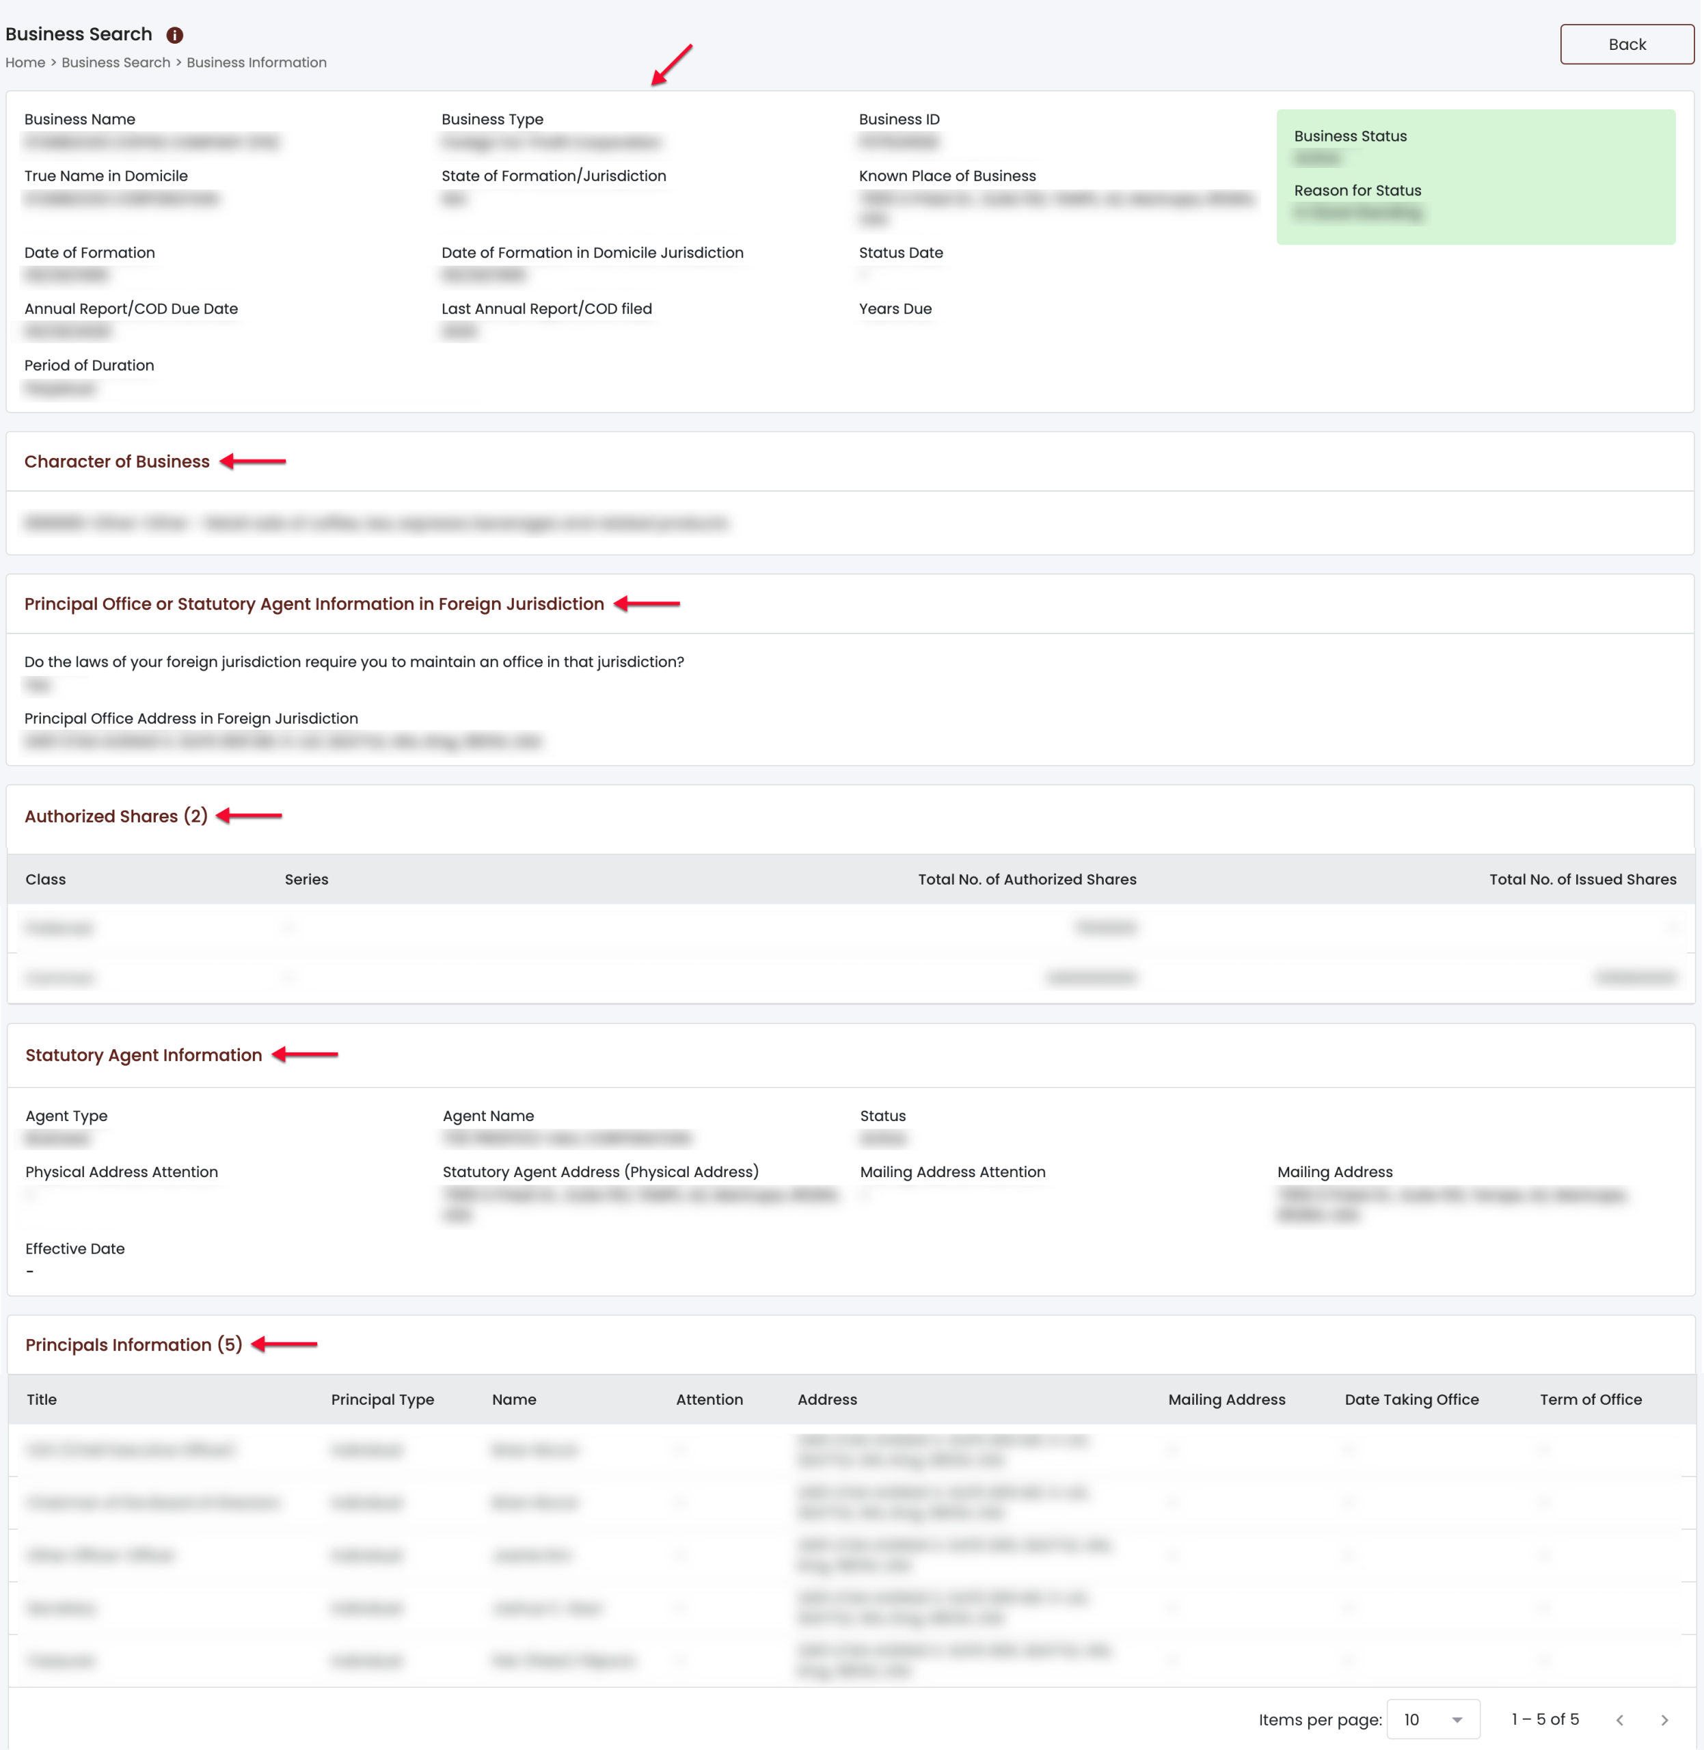
Task: Click the green Business Status panel
Action: [1475, 176]
